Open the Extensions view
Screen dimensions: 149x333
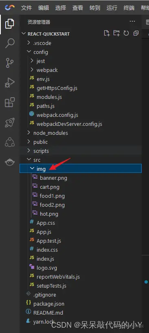point(9,103)
